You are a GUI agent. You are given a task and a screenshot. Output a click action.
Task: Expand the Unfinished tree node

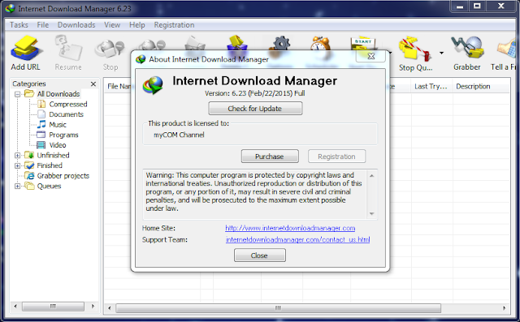(18, 155)
